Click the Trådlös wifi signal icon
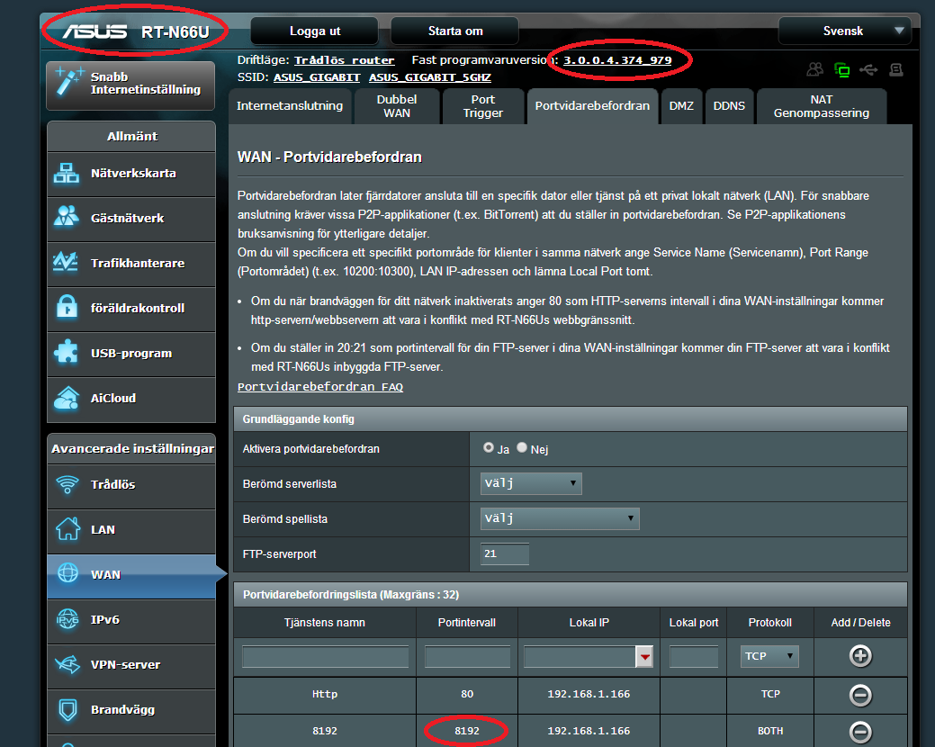 (x=67, y=483)
